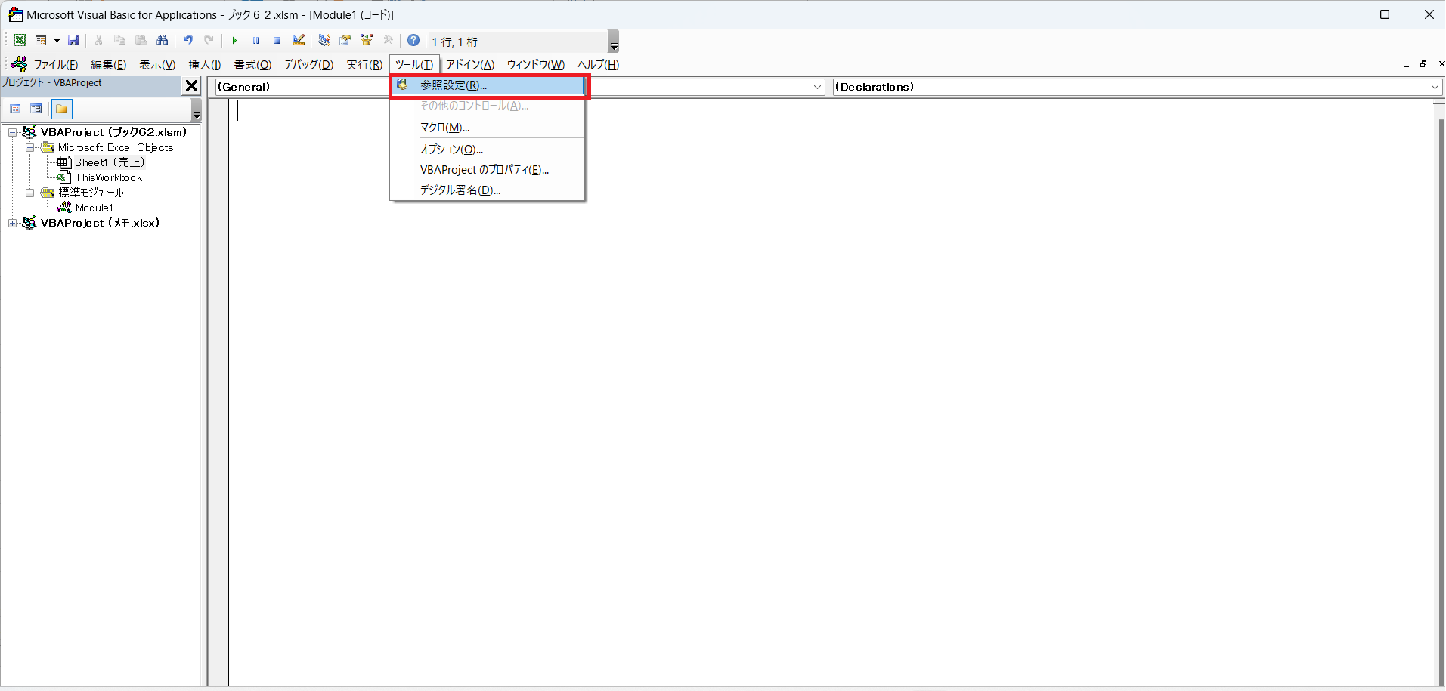Select VBAProject (メモ.xlsx) project node
This screenshot has width=1446, height=691.
(x=100, y=223)
